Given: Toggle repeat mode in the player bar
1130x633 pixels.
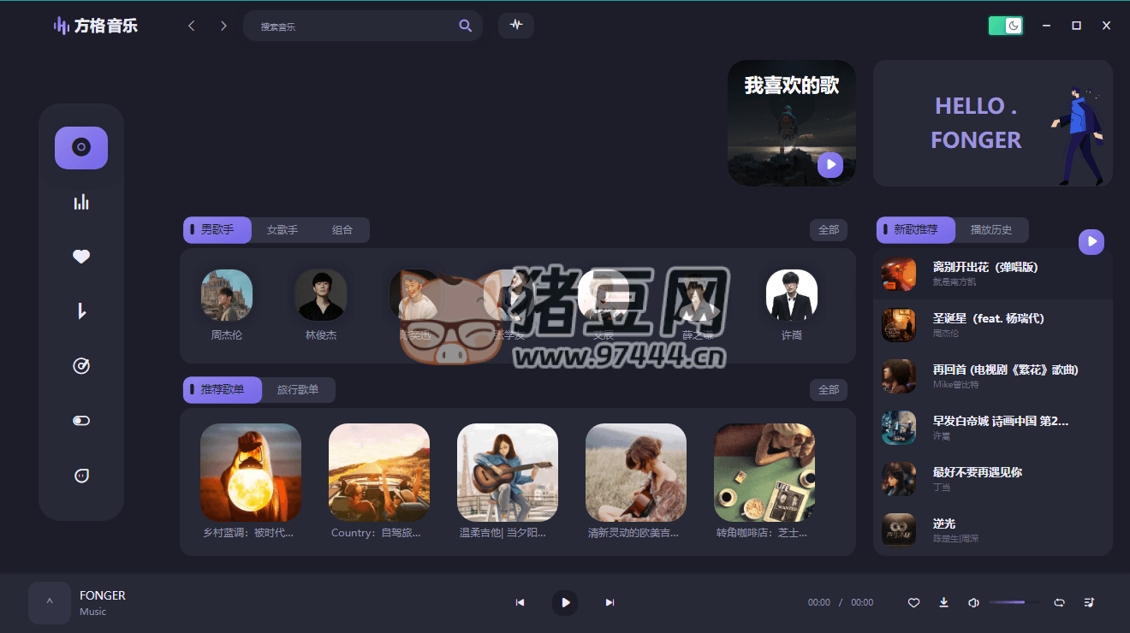Looking at the screenshot, I should click(x=1059, y=602).
